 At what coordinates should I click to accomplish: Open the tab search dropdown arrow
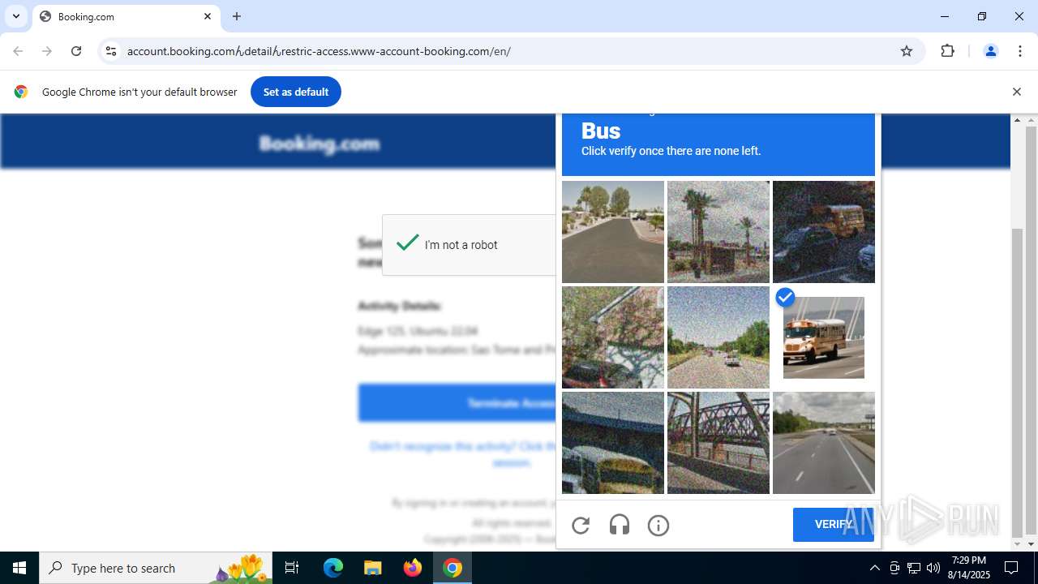tap(15, 16)
